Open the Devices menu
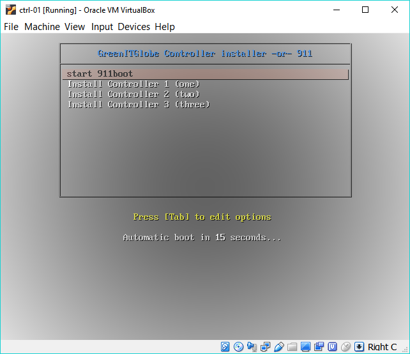Screen dimensions: 410x354 tap(134, 27)
